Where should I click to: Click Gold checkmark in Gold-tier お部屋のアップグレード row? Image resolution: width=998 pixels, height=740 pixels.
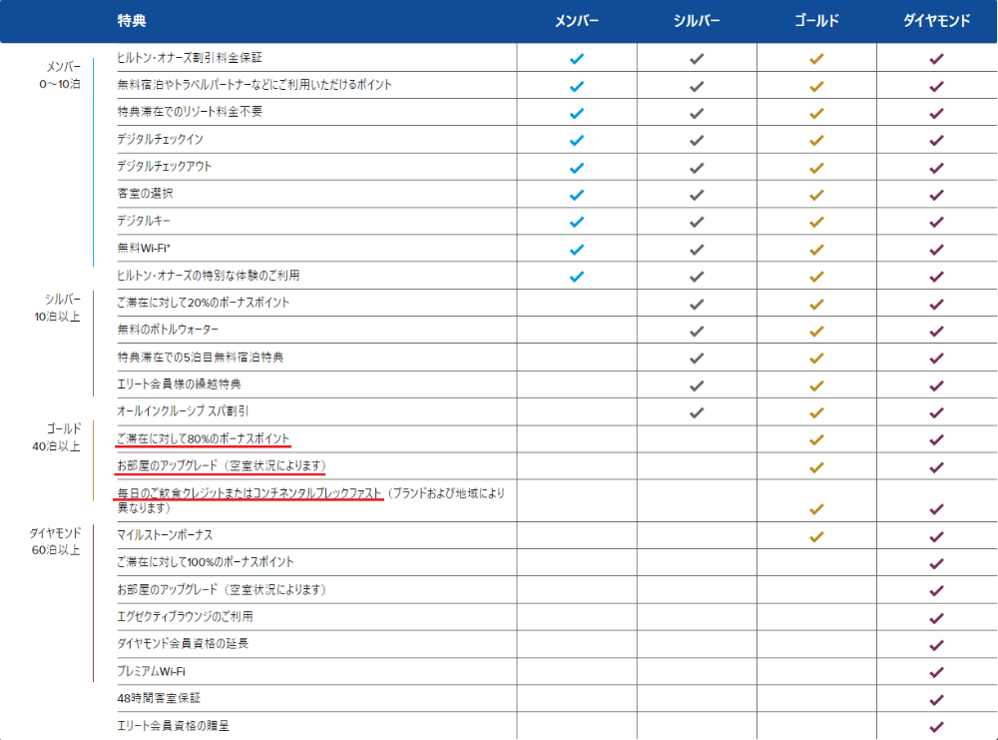click(816, 467)
